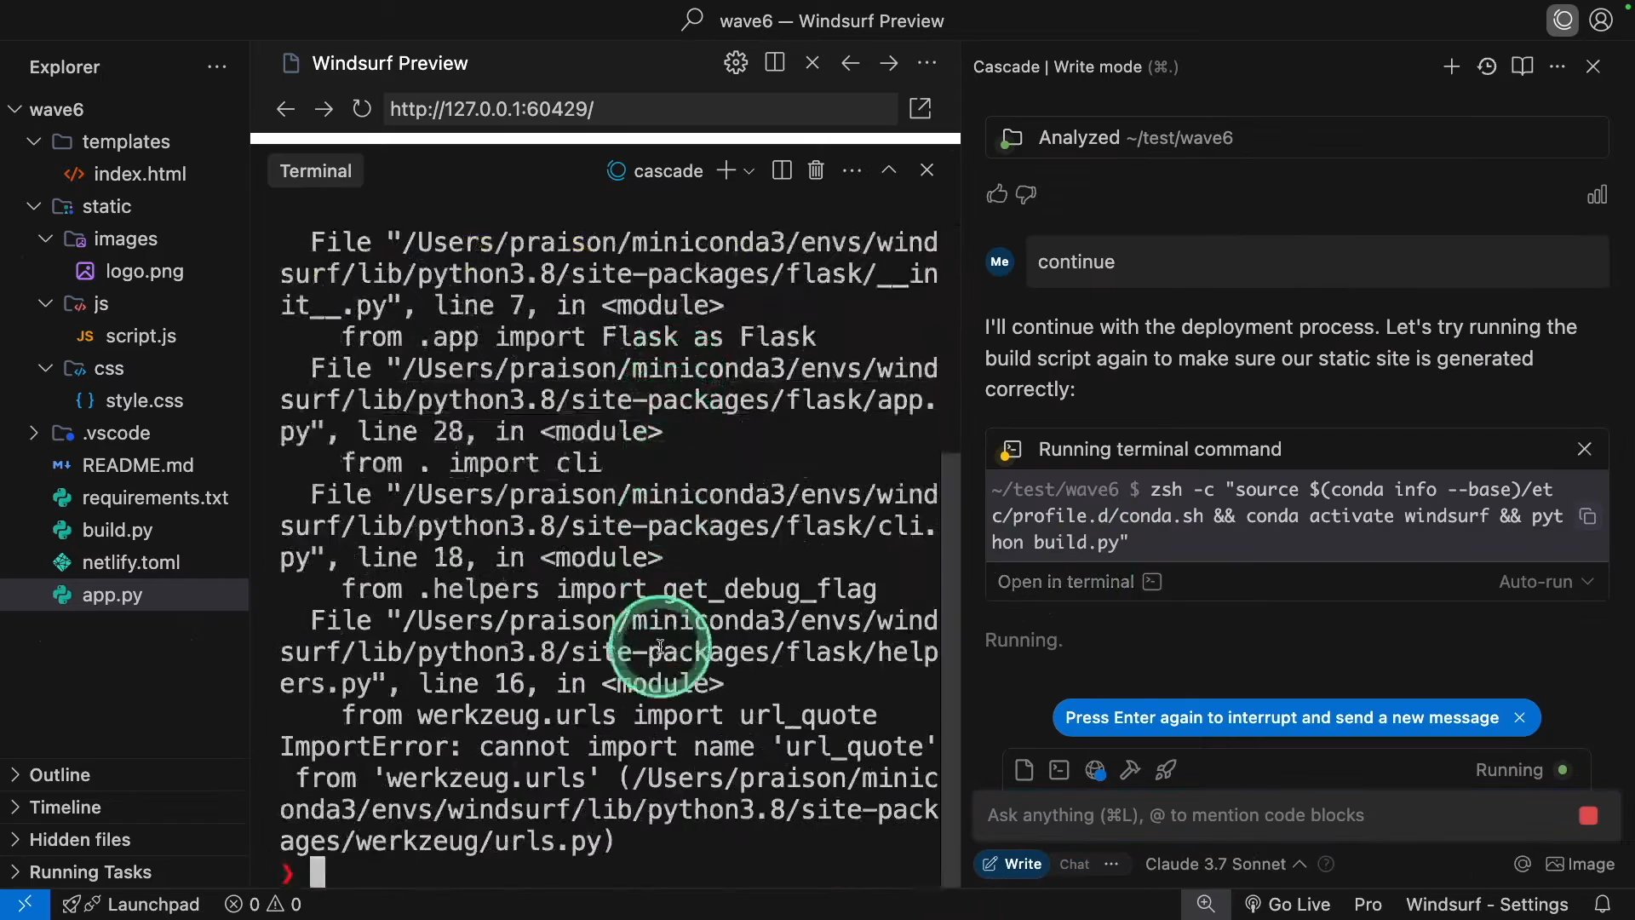This screenshot has height=920, width=1635.
Task: Attach an Image to the message
Action: 1580,864
